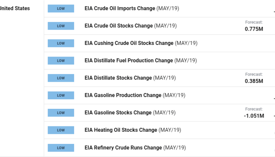The width and height of the screenshot is (275, 157).
Task: Select the -1.051M Gasoline Stocks forecast
Action: click(253, 115)
